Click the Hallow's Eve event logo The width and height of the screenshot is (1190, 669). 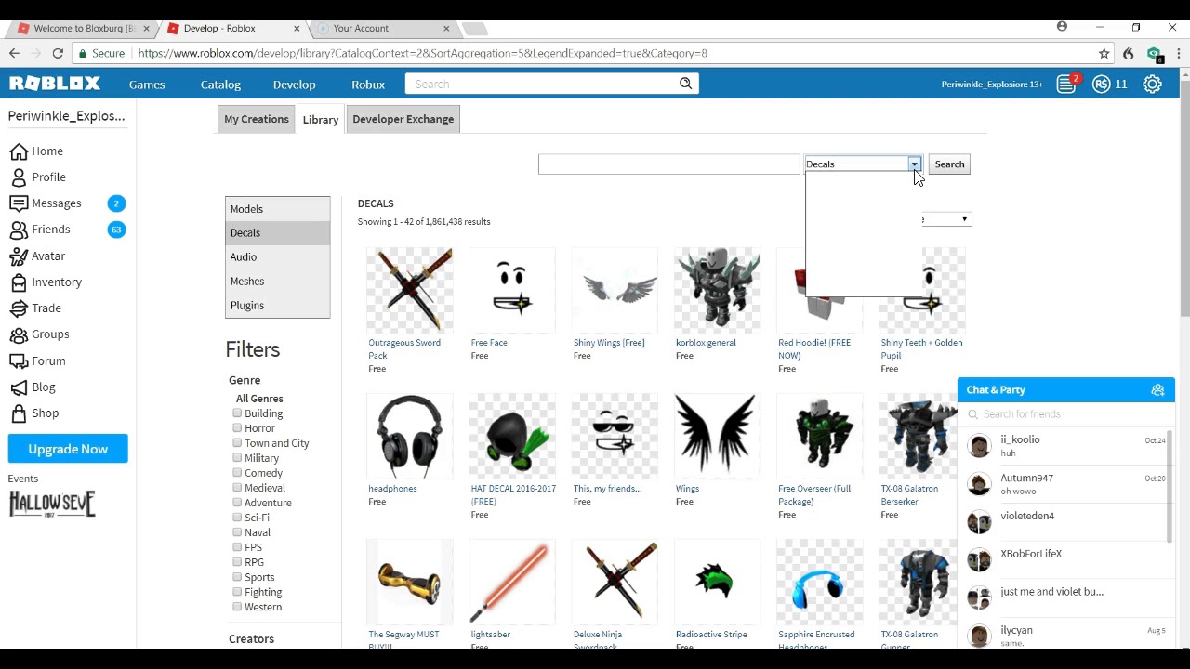tap(52, 505)
